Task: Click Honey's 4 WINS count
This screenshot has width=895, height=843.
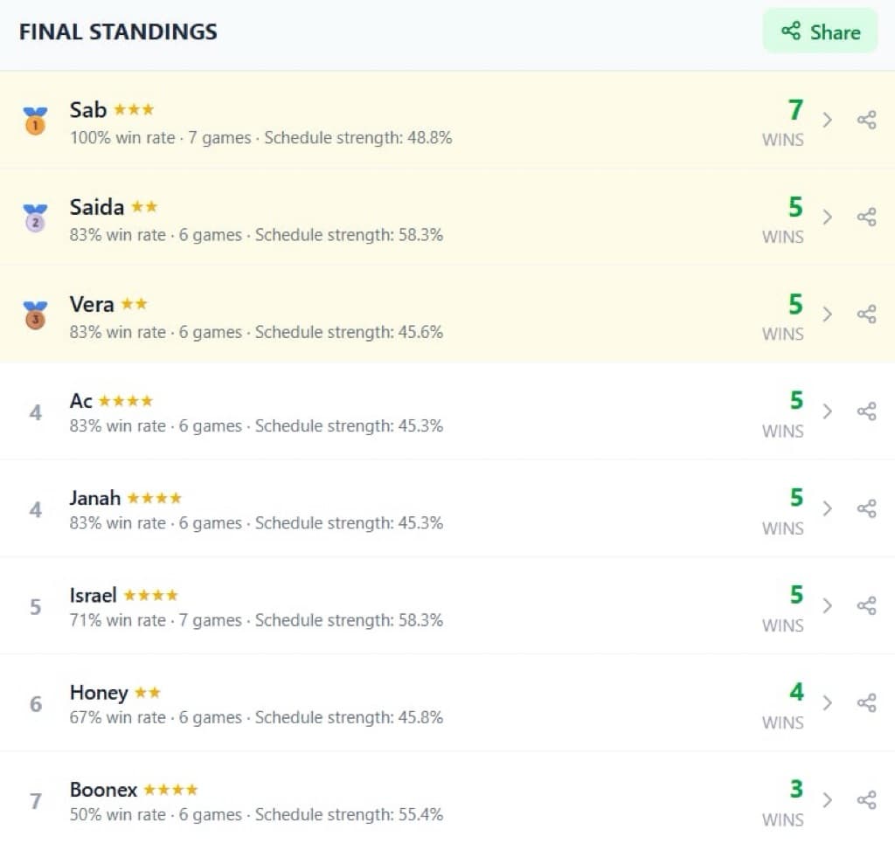Action: click(784, 705)
